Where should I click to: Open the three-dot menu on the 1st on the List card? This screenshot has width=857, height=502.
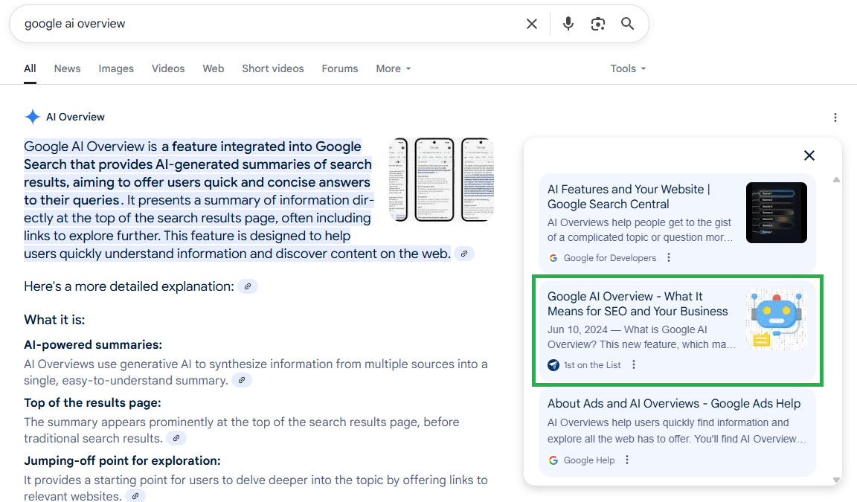[x=634, y=364]
